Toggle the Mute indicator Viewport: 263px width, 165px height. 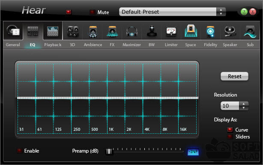(92, 12)
